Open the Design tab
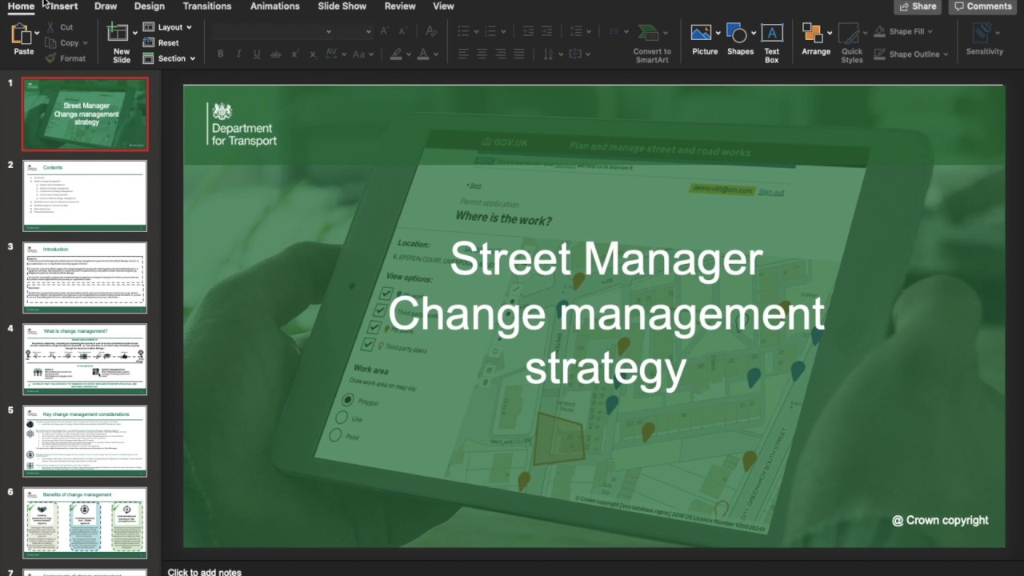Viewport: 1024px width, 576px height. click(150, 6)
